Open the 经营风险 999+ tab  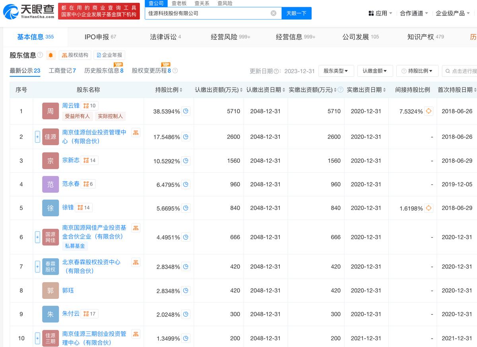coord(231,37)
